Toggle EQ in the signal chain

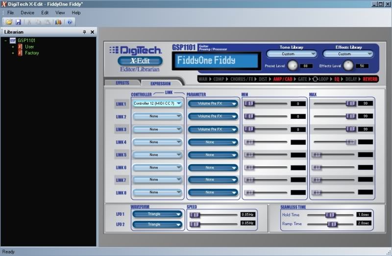pyautogui.click(x=337, y=79)
